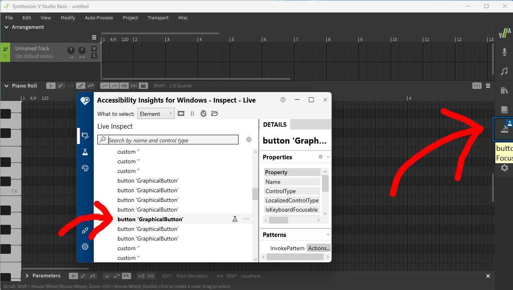Mute the Unnamed Track
513x290 pixels.
[94, 49]
